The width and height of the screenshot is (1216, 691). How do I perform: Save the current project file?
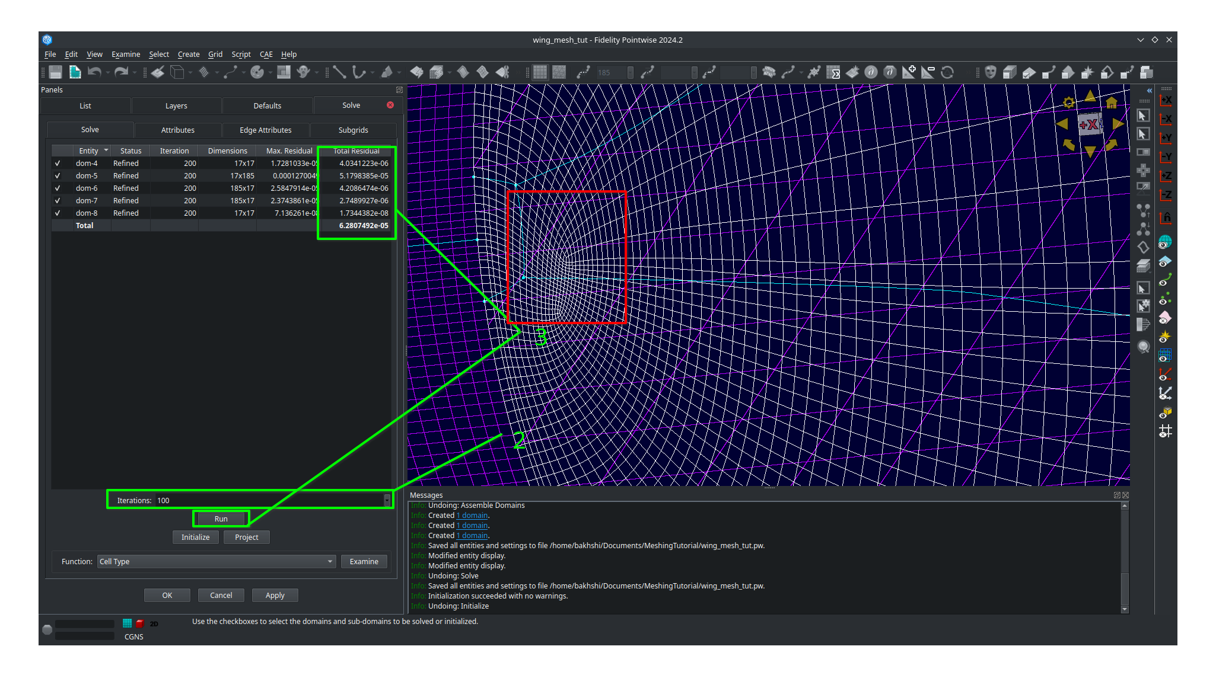(54, 72)
